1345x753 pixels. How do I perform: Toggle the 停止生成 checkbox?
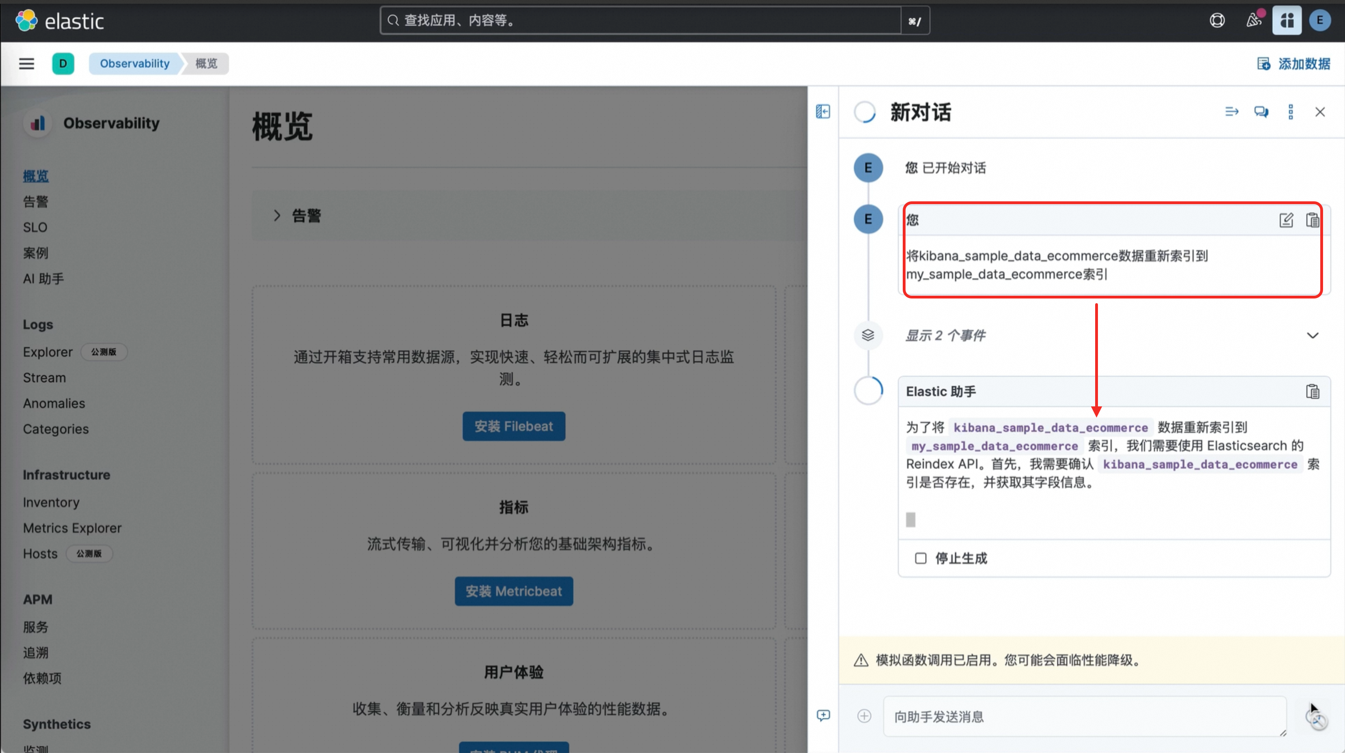point(920,558)
